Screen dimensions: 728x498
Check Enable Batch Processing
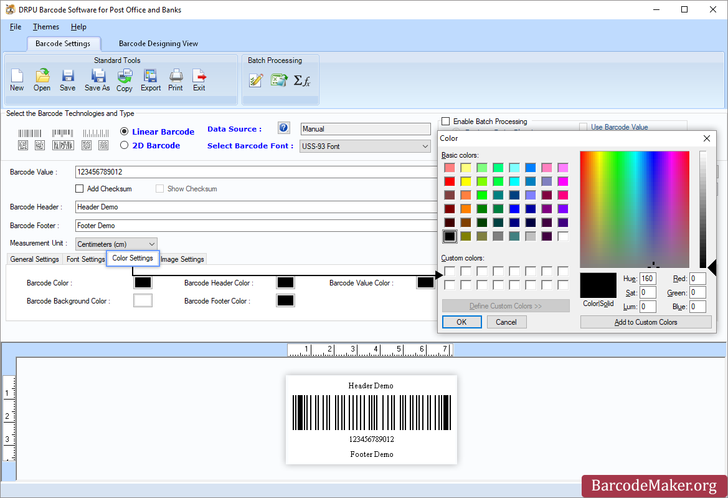click(x=446, y=122)
